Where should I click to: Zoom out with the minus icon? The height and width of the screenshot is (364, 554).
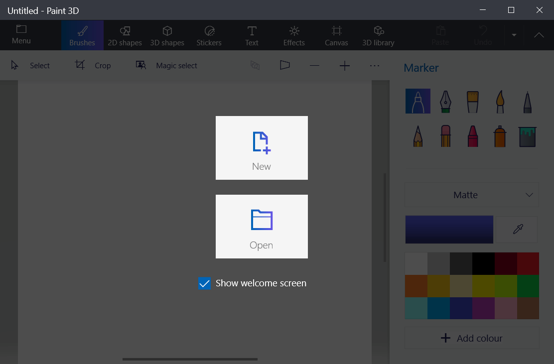[314, 65]
